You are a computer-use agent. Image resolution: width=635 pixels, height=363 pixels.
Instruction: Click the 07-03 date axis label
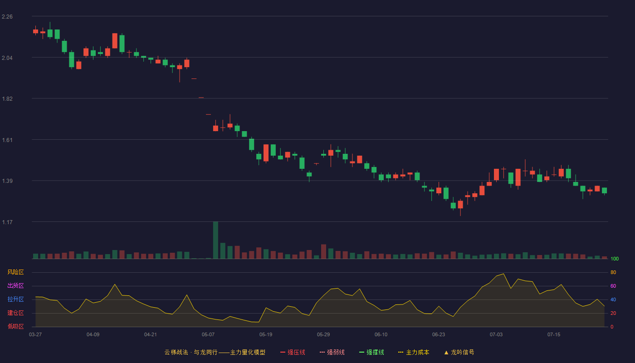tap(496, 334)
